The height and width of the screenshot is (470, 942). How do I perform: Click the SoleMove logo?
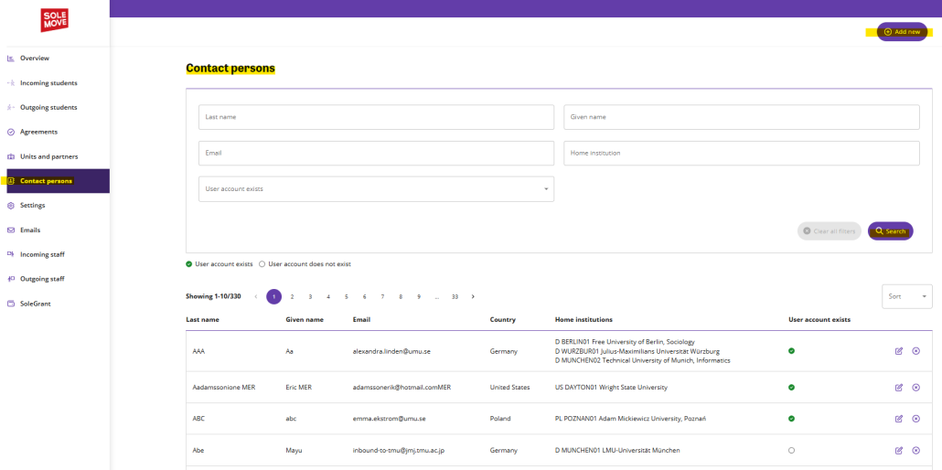click(x=54, y=19)
